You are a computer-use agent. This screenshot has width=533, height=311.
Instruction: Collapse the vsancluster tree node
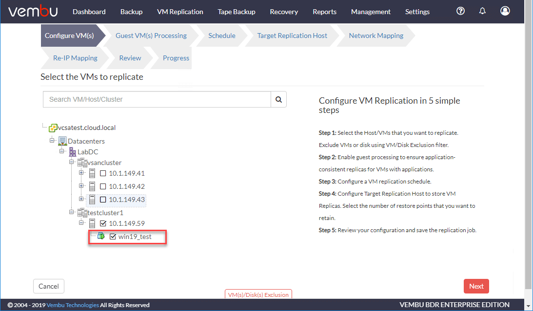[72, 162]
